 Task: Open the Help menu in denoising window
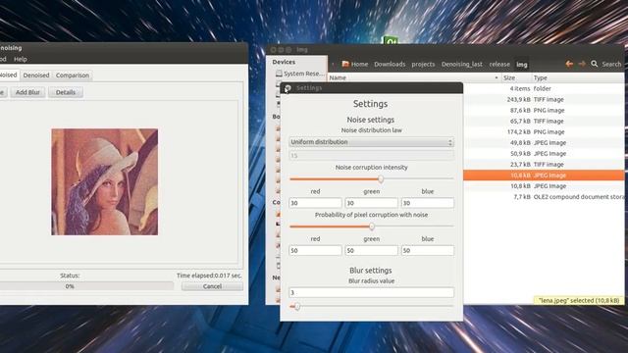click(20, 59)
